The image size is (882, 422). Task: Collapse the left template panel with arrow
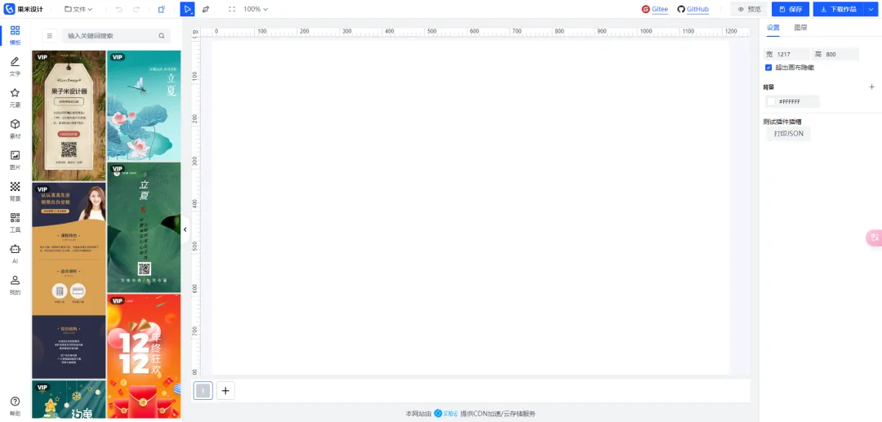(185, 230)
